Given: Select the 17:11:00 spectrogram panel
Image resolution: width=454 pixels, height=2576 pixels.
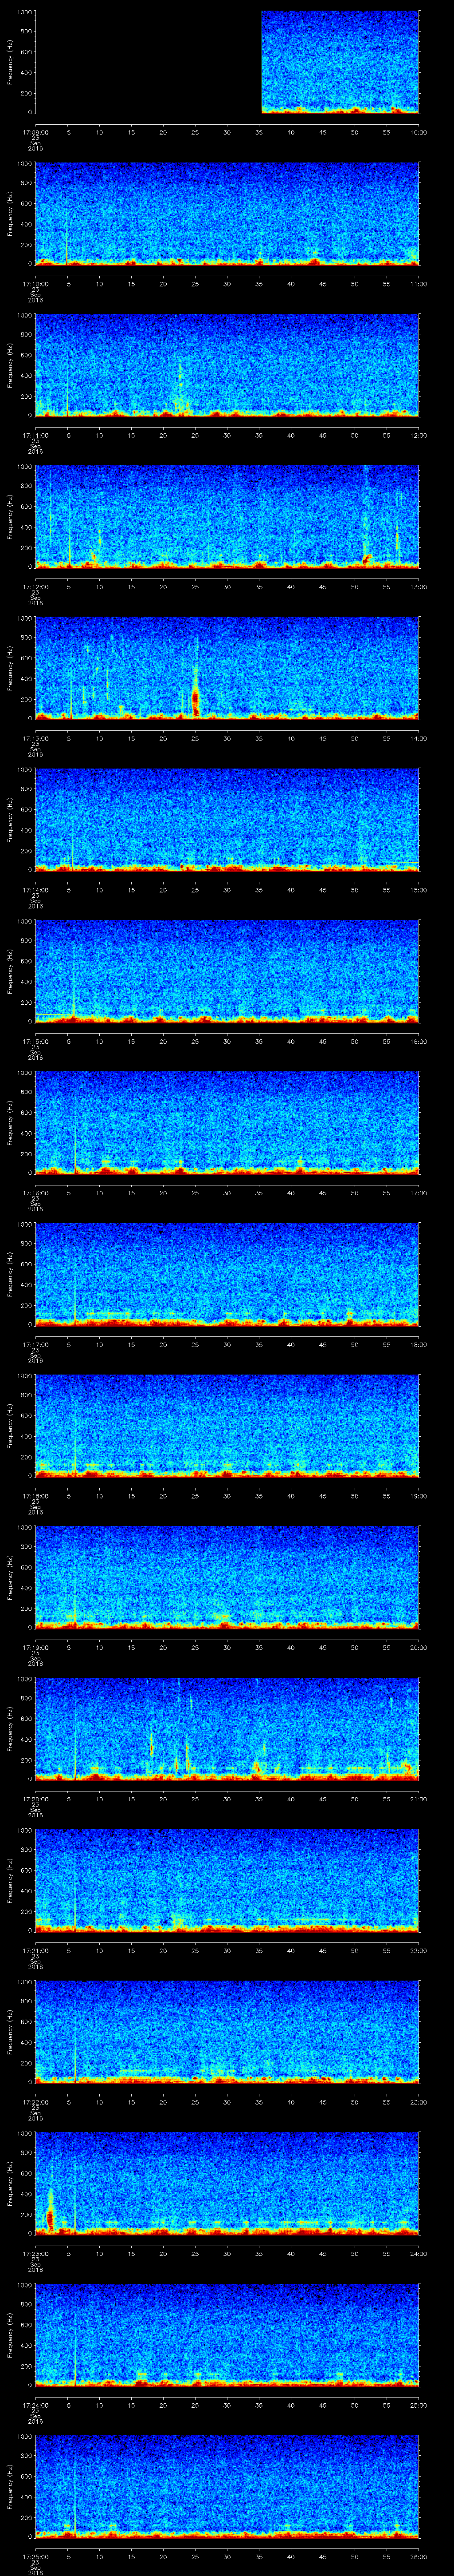Looking at the screenshot, I should [227, 365].
